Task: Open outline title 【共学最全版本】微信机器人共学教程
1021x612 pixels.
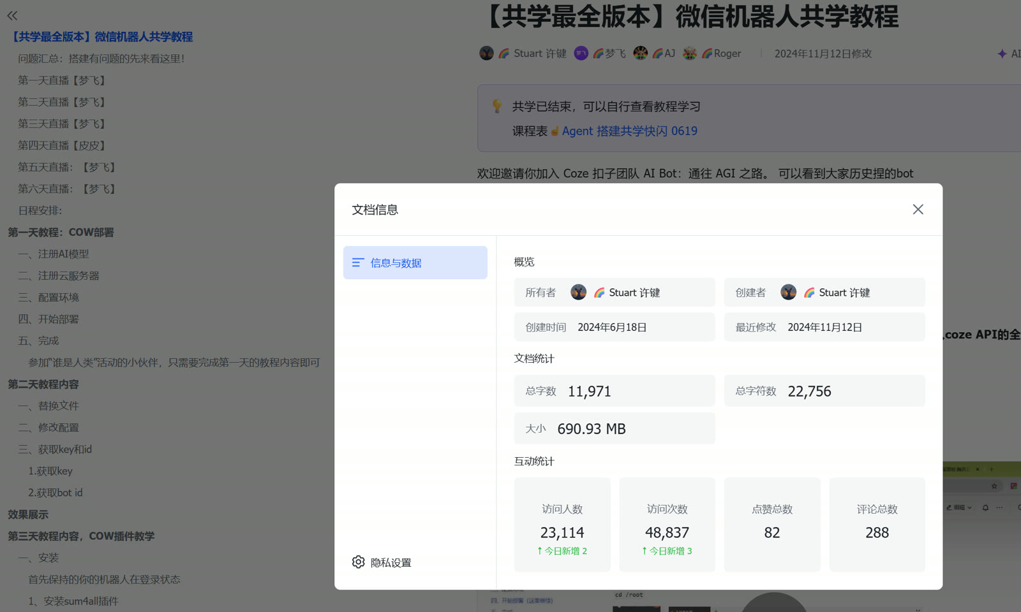Action: click(101, 37)
